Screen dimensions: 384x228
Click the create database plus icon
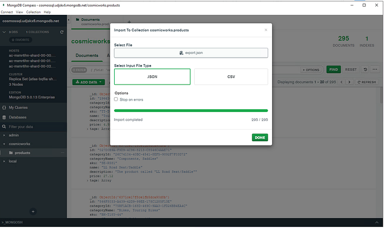click(33, 212)
